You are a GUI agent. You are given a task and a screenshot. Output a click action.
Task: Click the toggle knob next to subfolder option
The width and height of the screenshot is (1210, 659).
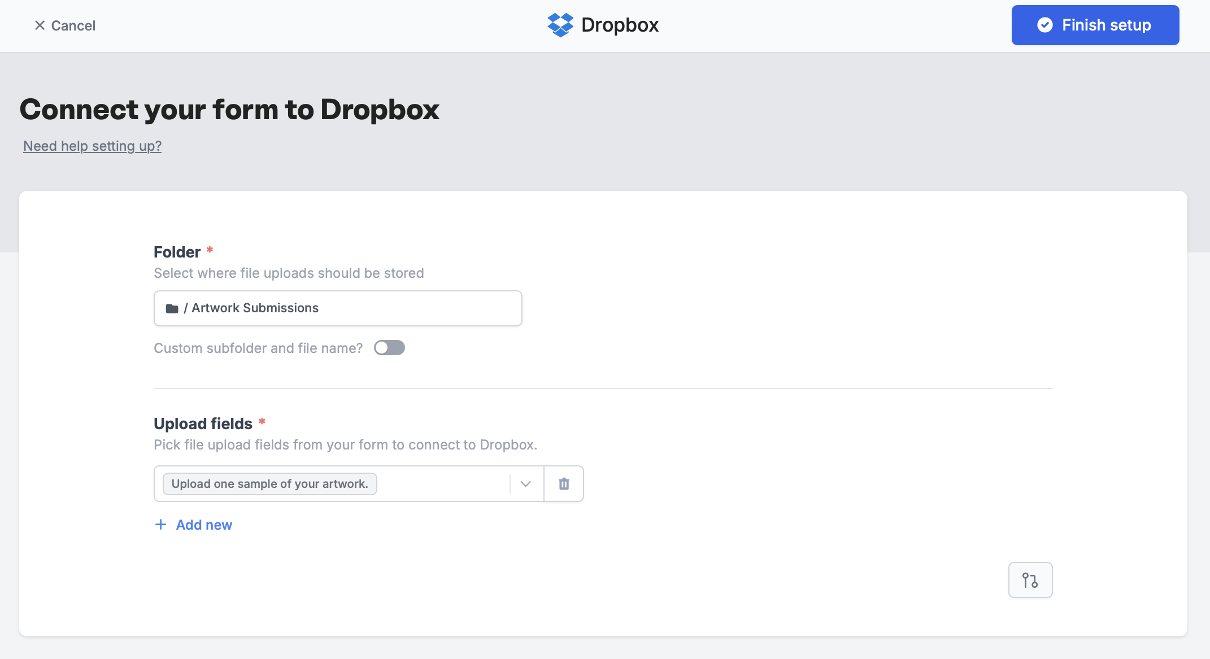pyautogui.click(x=383, y=347)
